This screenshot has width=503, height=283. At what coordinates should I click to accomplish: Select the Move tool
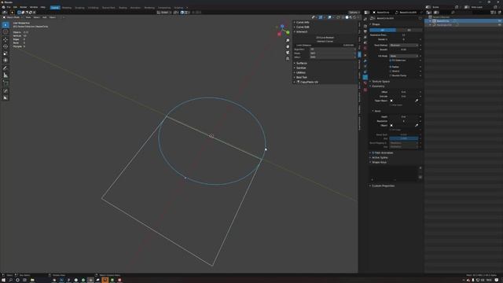pos(6,40)
